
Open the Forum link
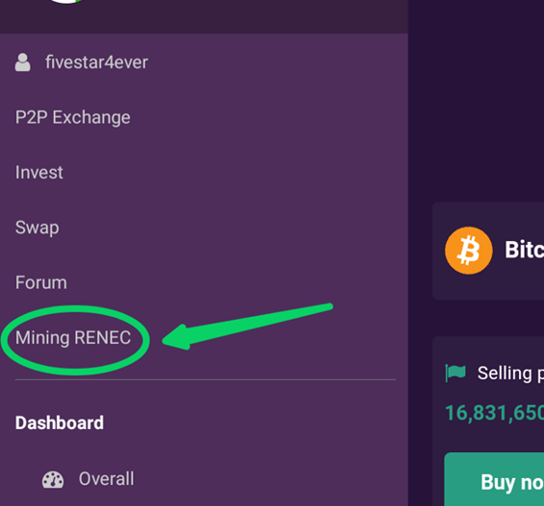coord(41,282)
